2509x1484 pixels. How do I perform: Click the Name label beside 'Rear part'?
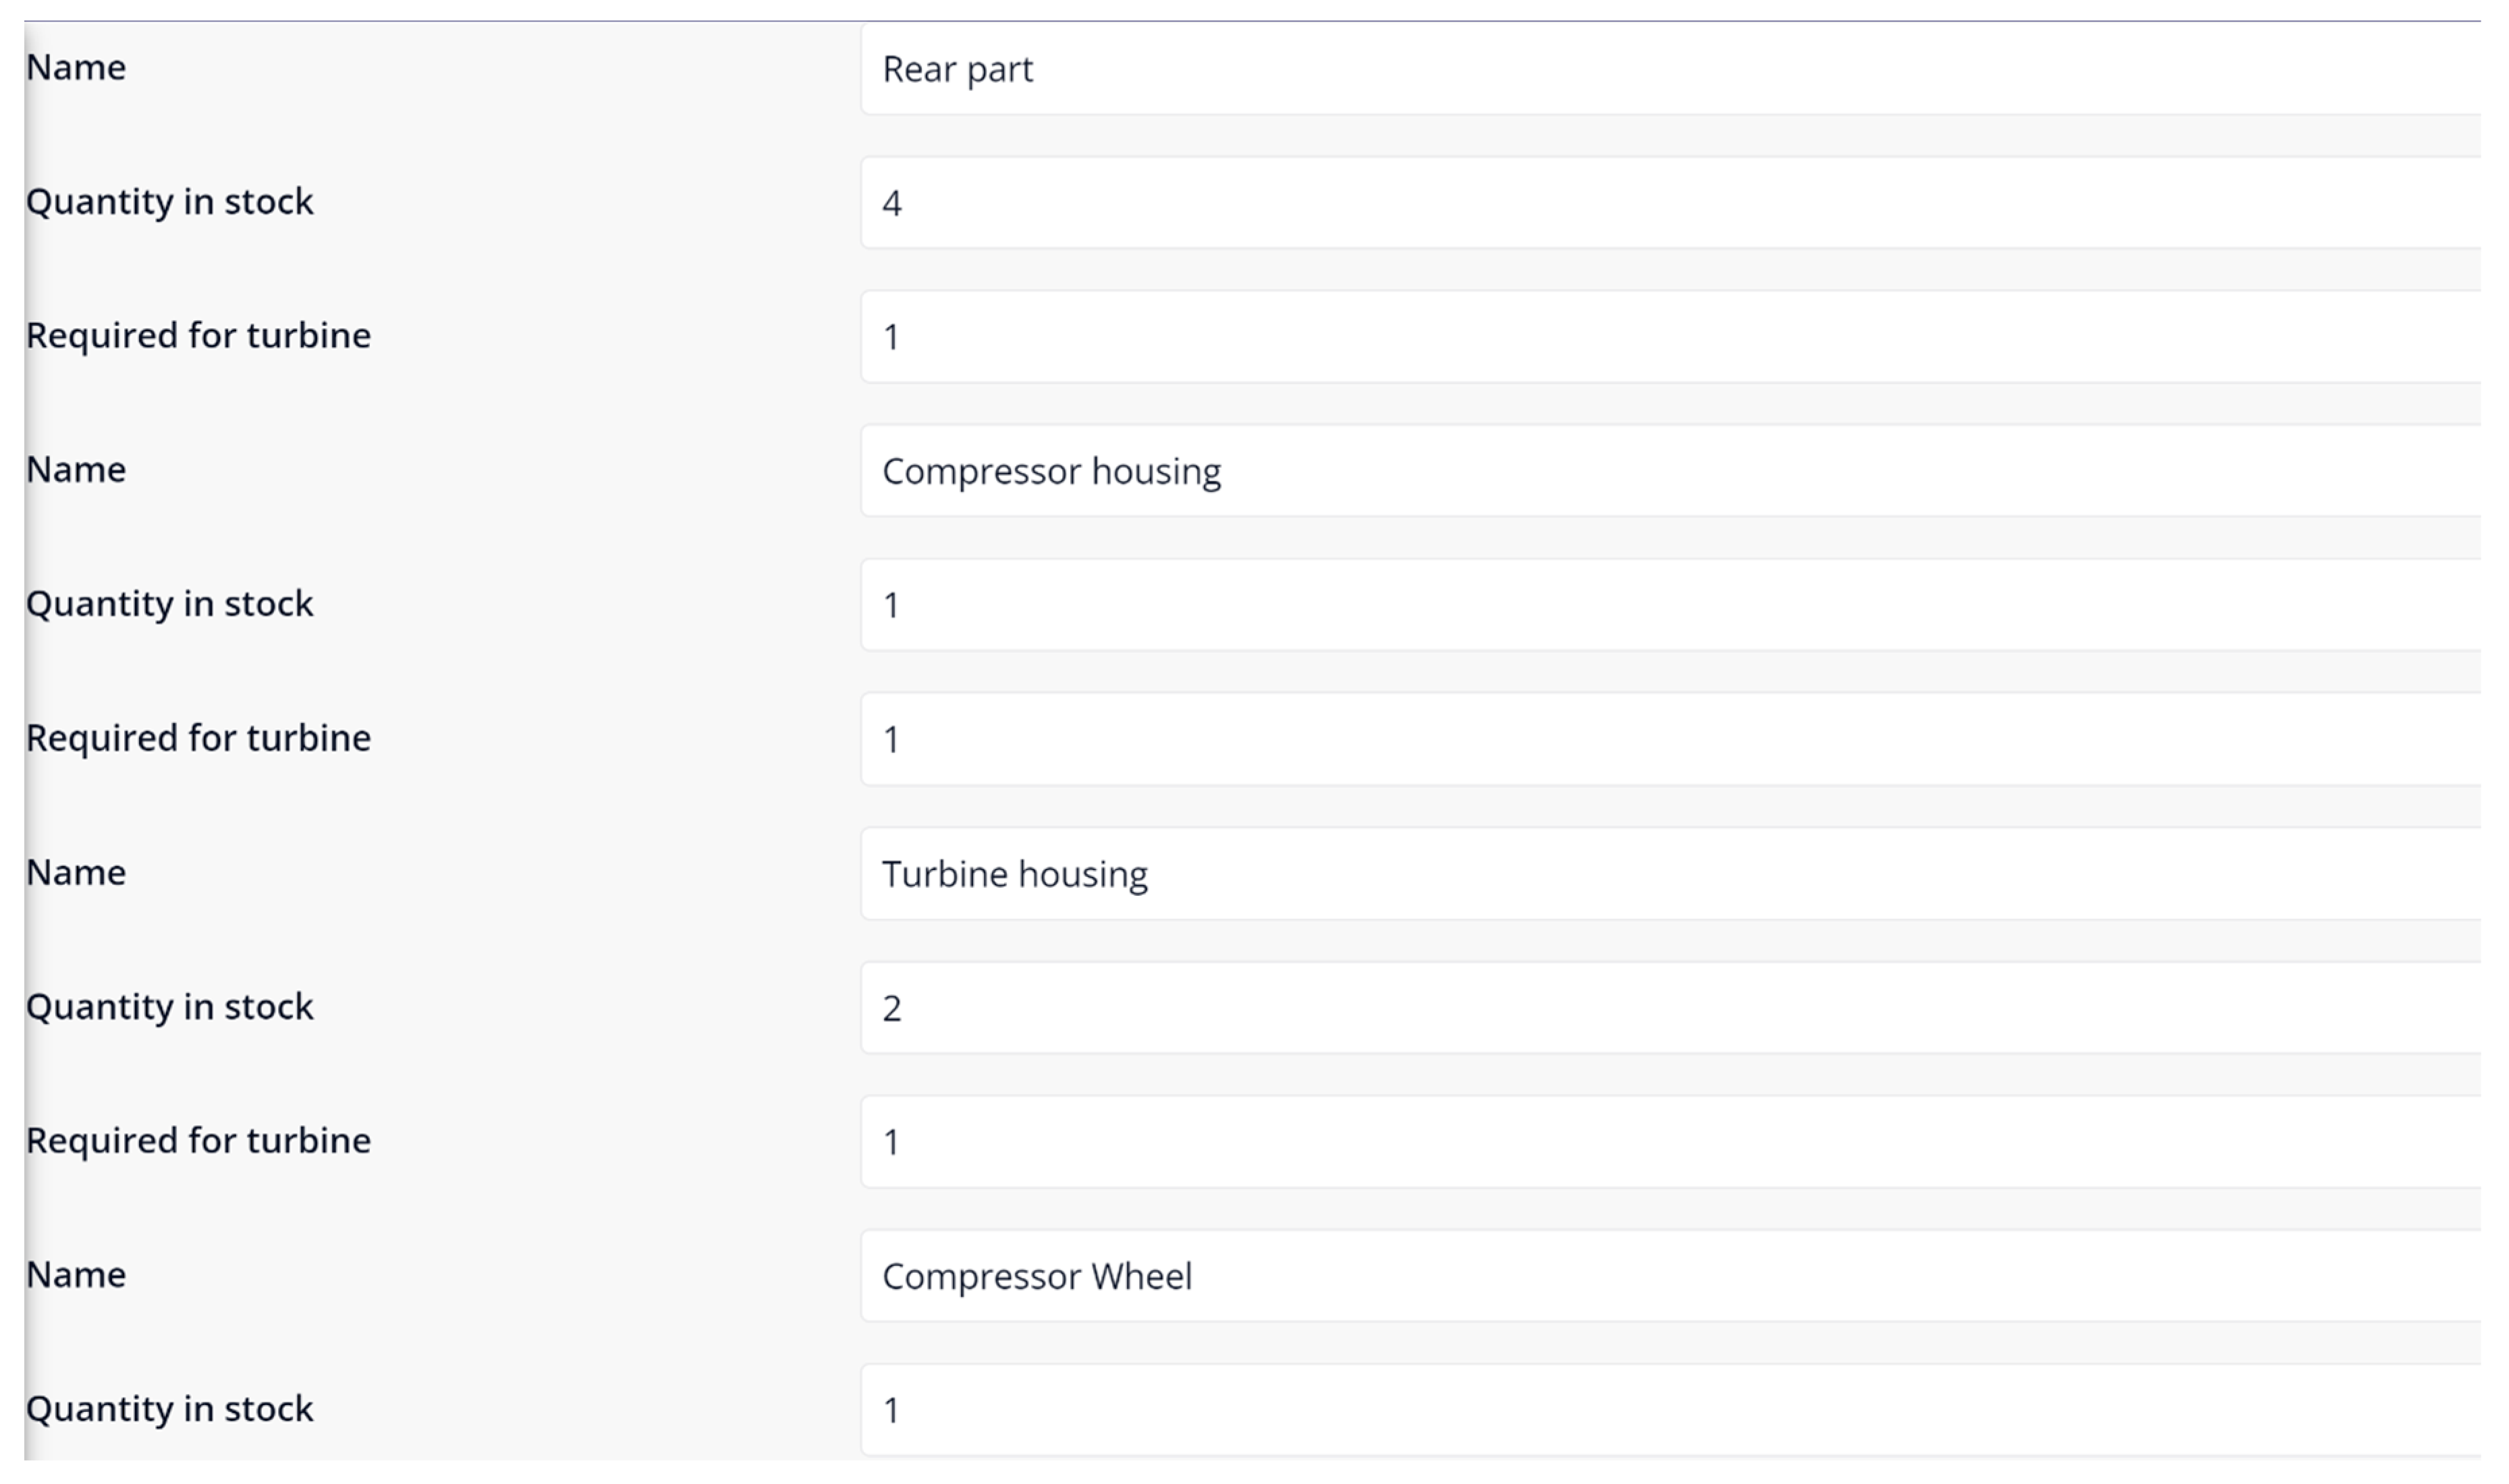click(76, 68)
